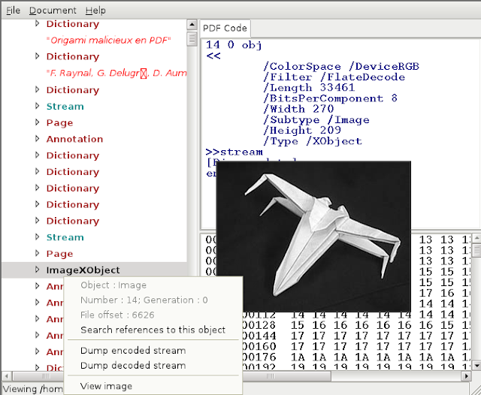Expand the ImageXObject tree node arrow
Viewport: 481px width, 395px height.
37,270
